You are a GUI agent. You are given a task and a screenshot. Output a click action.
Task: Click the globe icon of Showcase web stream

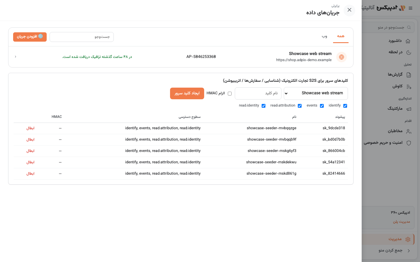[x=341, y=57]
